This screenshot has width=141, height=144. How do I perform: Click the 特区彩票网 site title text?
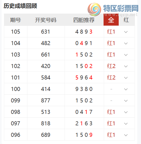[121, 9]
